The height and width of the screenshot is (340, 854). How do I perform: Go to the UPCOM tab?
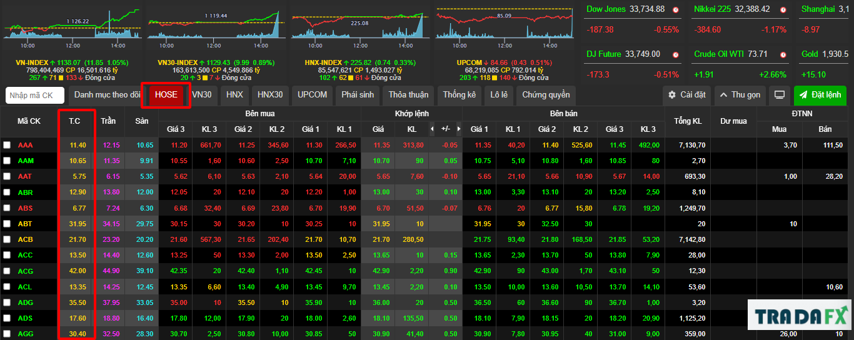pos(312,95)
